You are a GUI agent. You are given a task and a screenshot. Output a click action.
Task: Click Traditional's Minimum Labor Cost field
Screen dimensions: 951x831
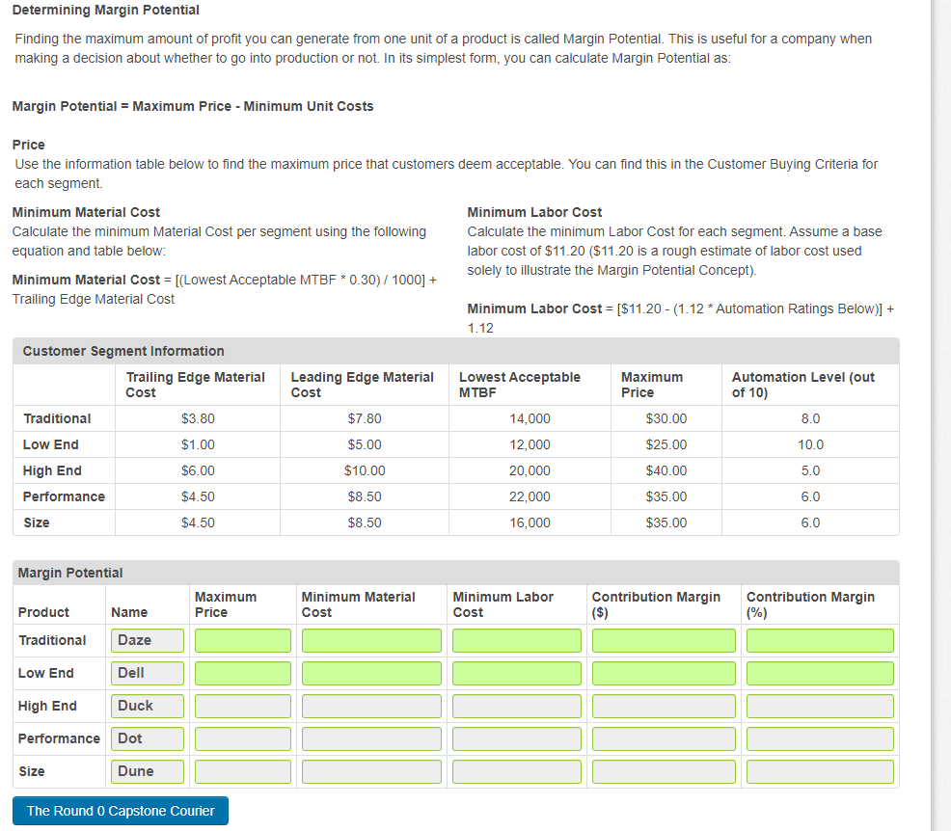[x=516, y=639]
